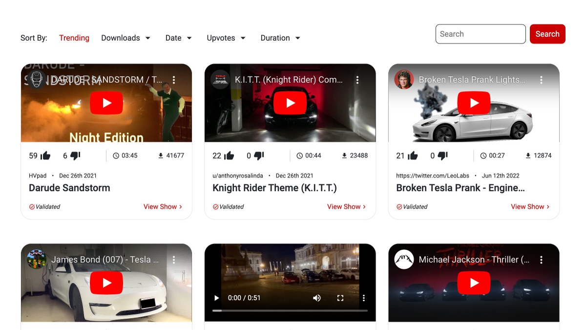Enter fullscreen on the 0:51 video
The image size is (586, 330).
coord(340,298)
